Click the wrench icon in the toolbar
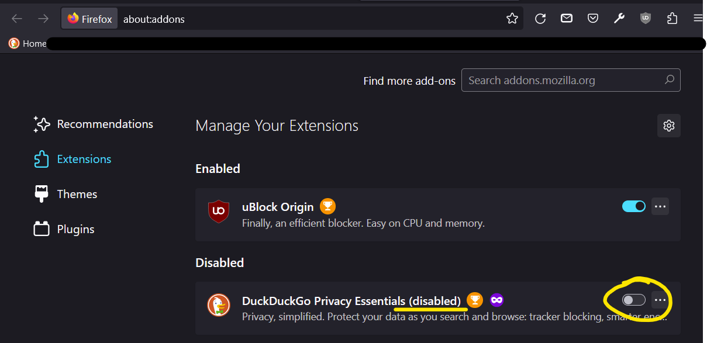Viewport: 707px width, 343px height. click(x=619, y=18)
